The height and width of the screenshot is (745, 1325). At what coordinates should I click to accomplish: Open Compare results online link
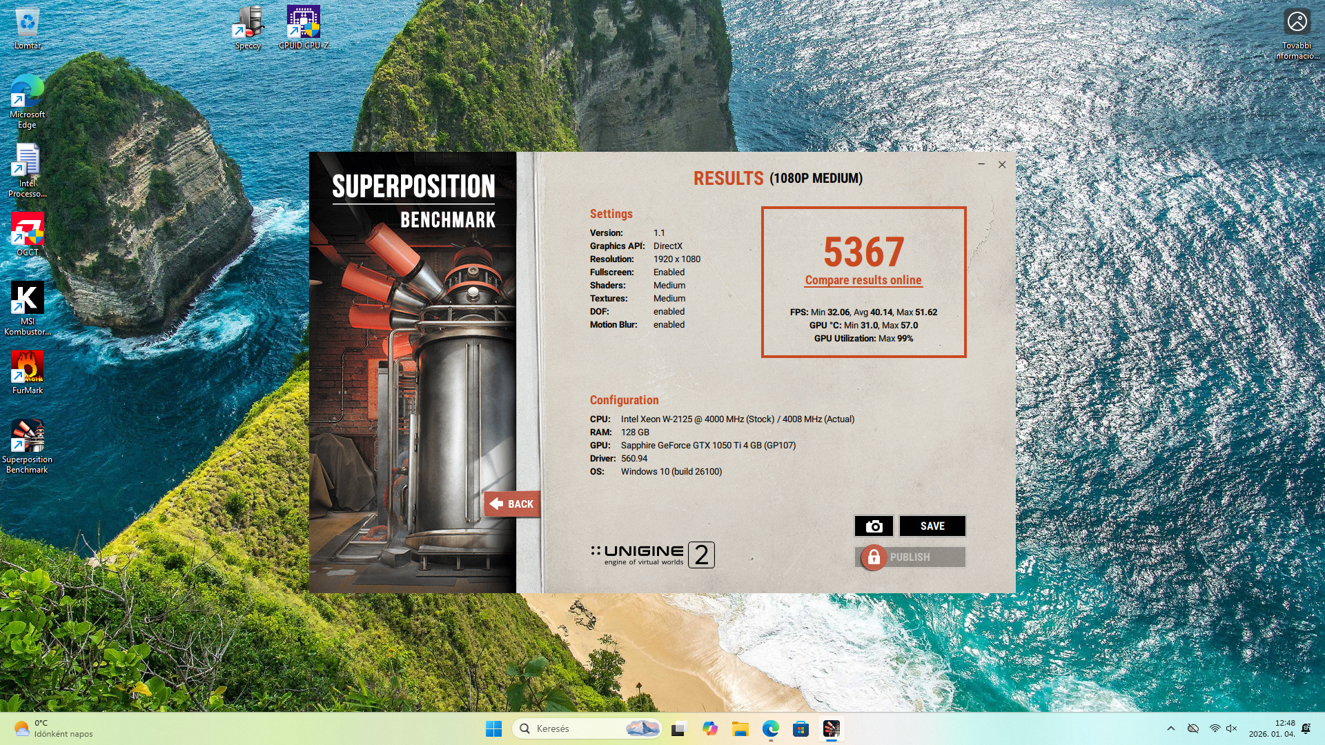pos(863,280)
